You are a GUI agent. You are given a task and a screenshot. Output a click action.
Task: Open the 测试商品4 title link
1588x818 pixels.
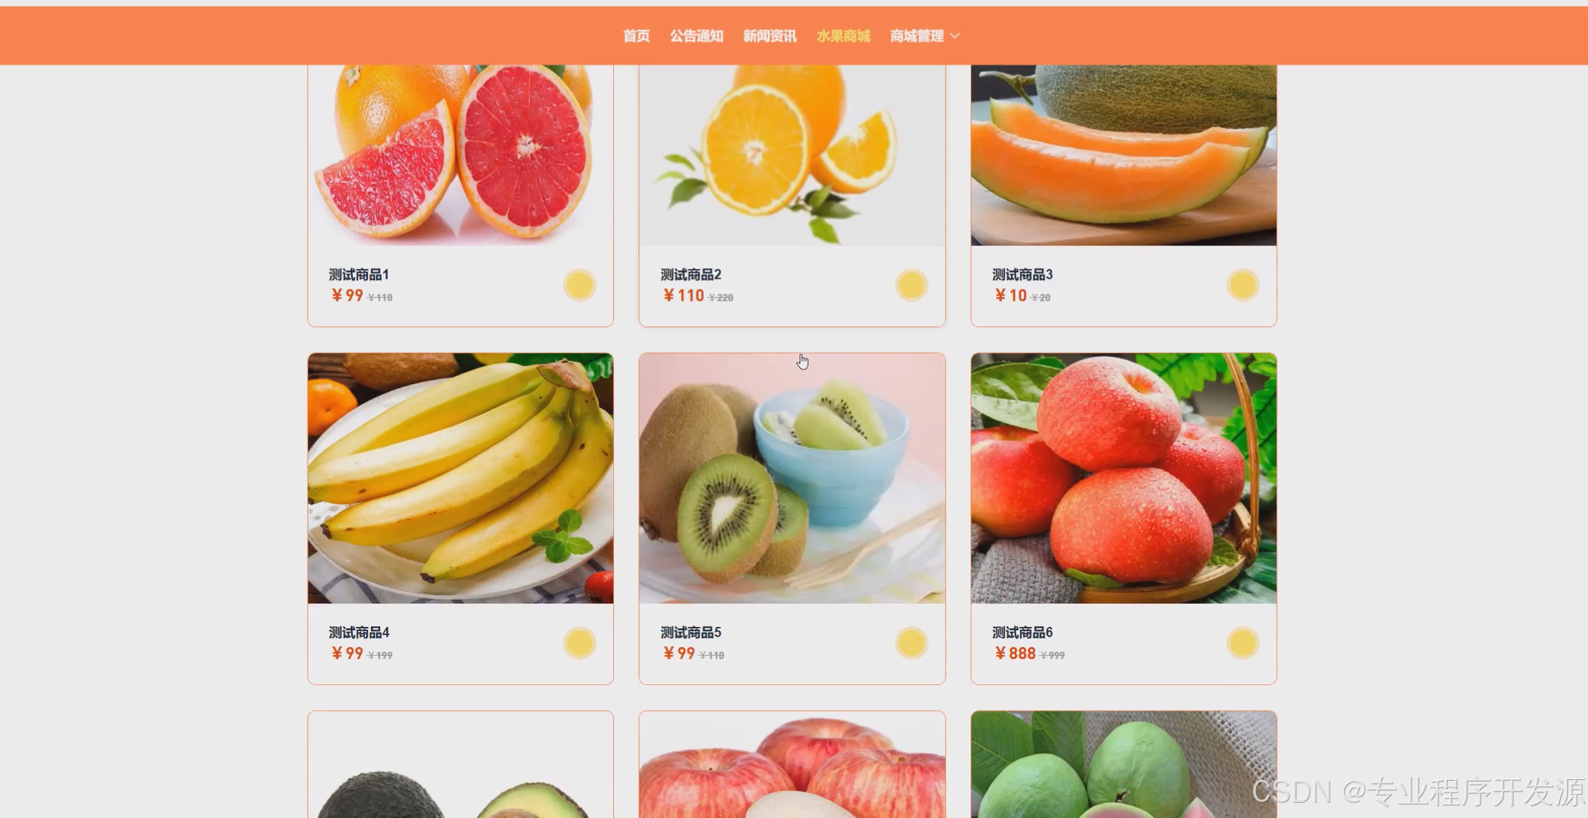click(359, 632)
